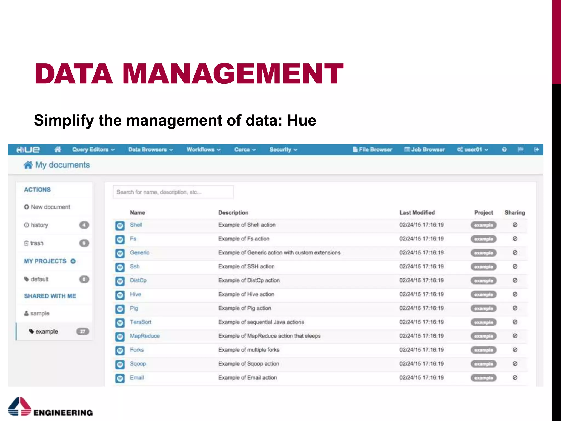Click example project tag in TeraSort row
The width and height of the screenshot is (561, 421).
pyautogui.click(x=484, y=322)
